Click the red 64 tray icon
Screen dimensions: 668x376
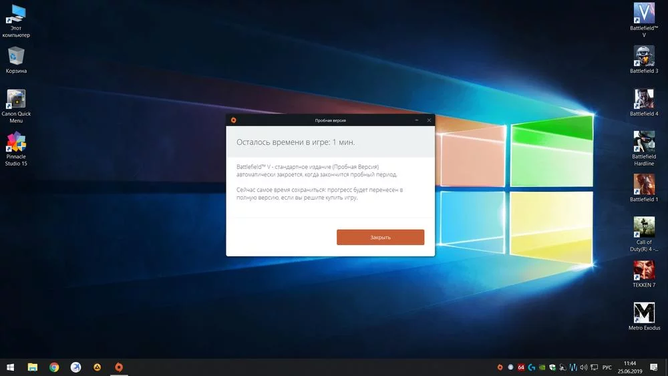coord(520,367)
